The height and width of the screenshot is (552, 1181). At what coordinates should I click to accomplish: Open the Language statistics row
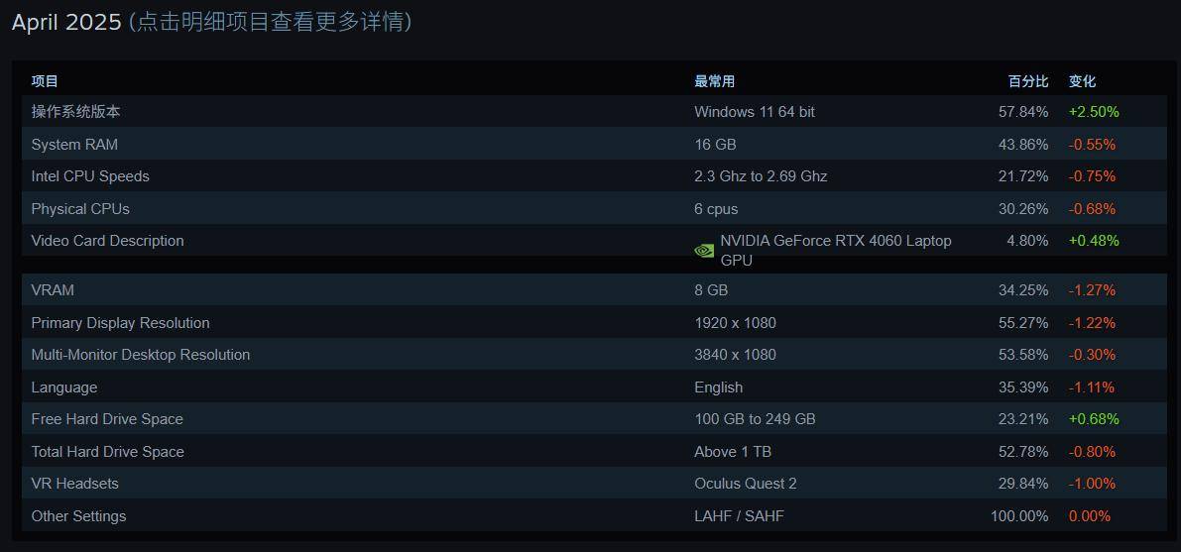[x=594, y=387]
